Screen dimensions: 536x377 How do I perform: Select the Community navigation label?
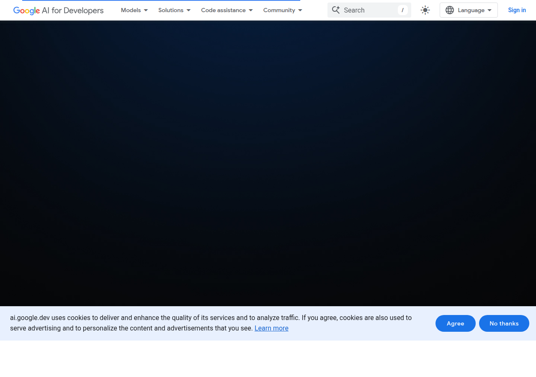pyautogui.click(x=279, y=10)
